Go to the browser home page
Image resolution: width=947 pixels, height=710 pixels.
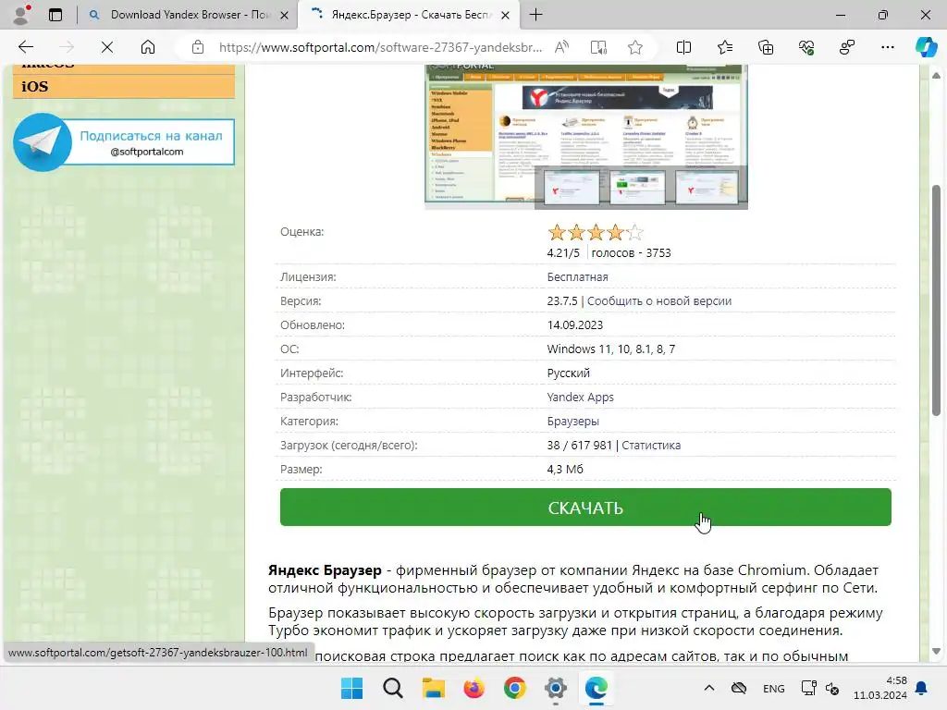148,47
